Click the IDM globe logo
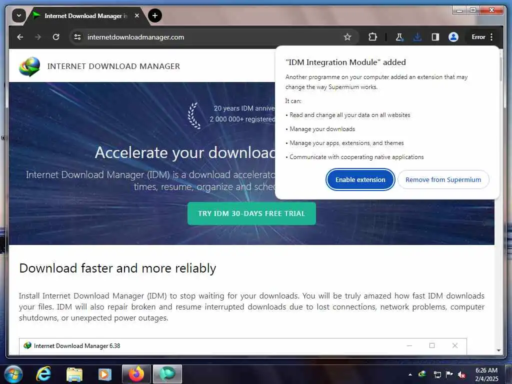The image size is (512, 384). (x=29, y=66)
